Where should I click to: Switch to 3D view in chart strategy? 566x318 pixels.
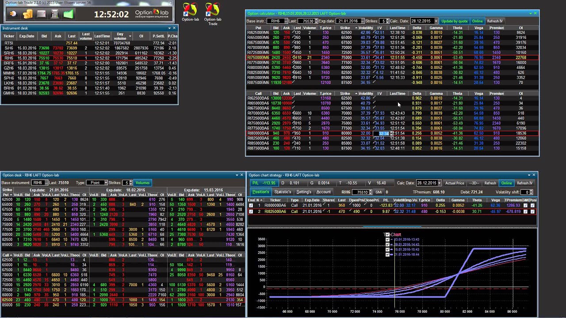pos(474,183)
